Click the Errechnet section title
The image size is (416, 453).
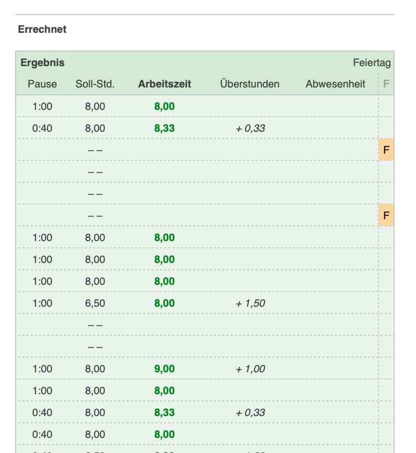[x=42, y=30]
